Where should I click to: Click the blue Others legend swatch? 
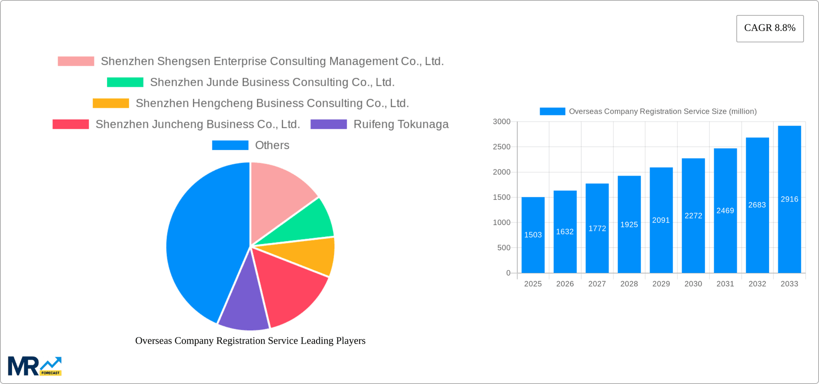230,145
